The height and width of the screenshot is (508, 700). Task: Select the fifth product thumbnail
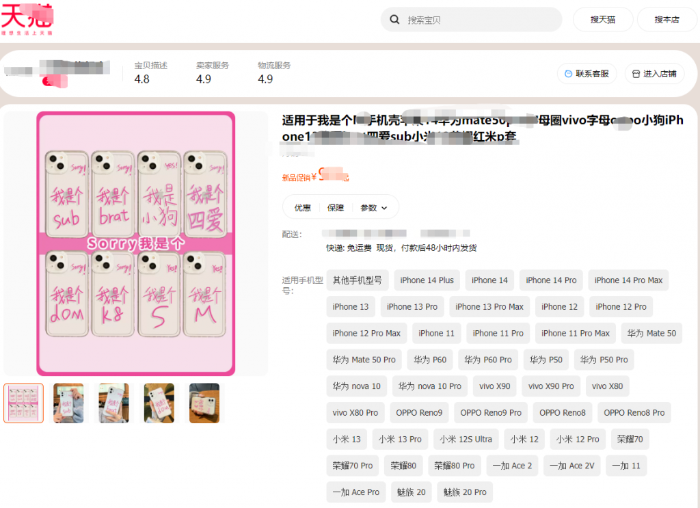tap(204, 403)
